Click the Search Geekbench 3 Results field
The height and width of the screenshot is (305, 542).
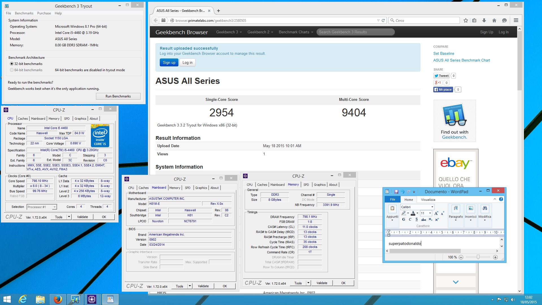[355, 32]
